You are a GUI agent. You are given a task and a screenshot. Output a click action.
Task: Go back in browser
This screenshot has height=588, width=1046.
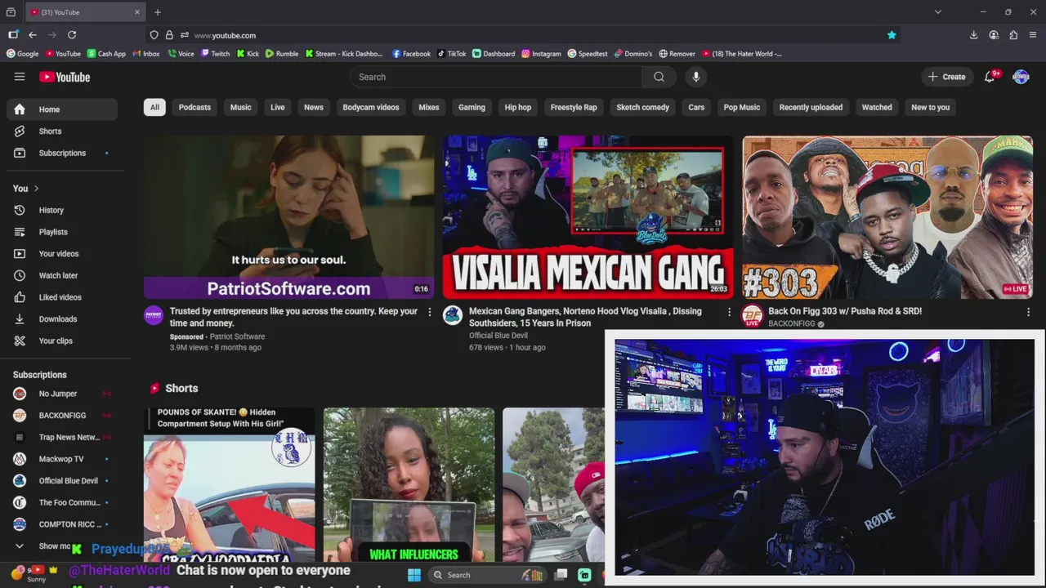[33, 35]
